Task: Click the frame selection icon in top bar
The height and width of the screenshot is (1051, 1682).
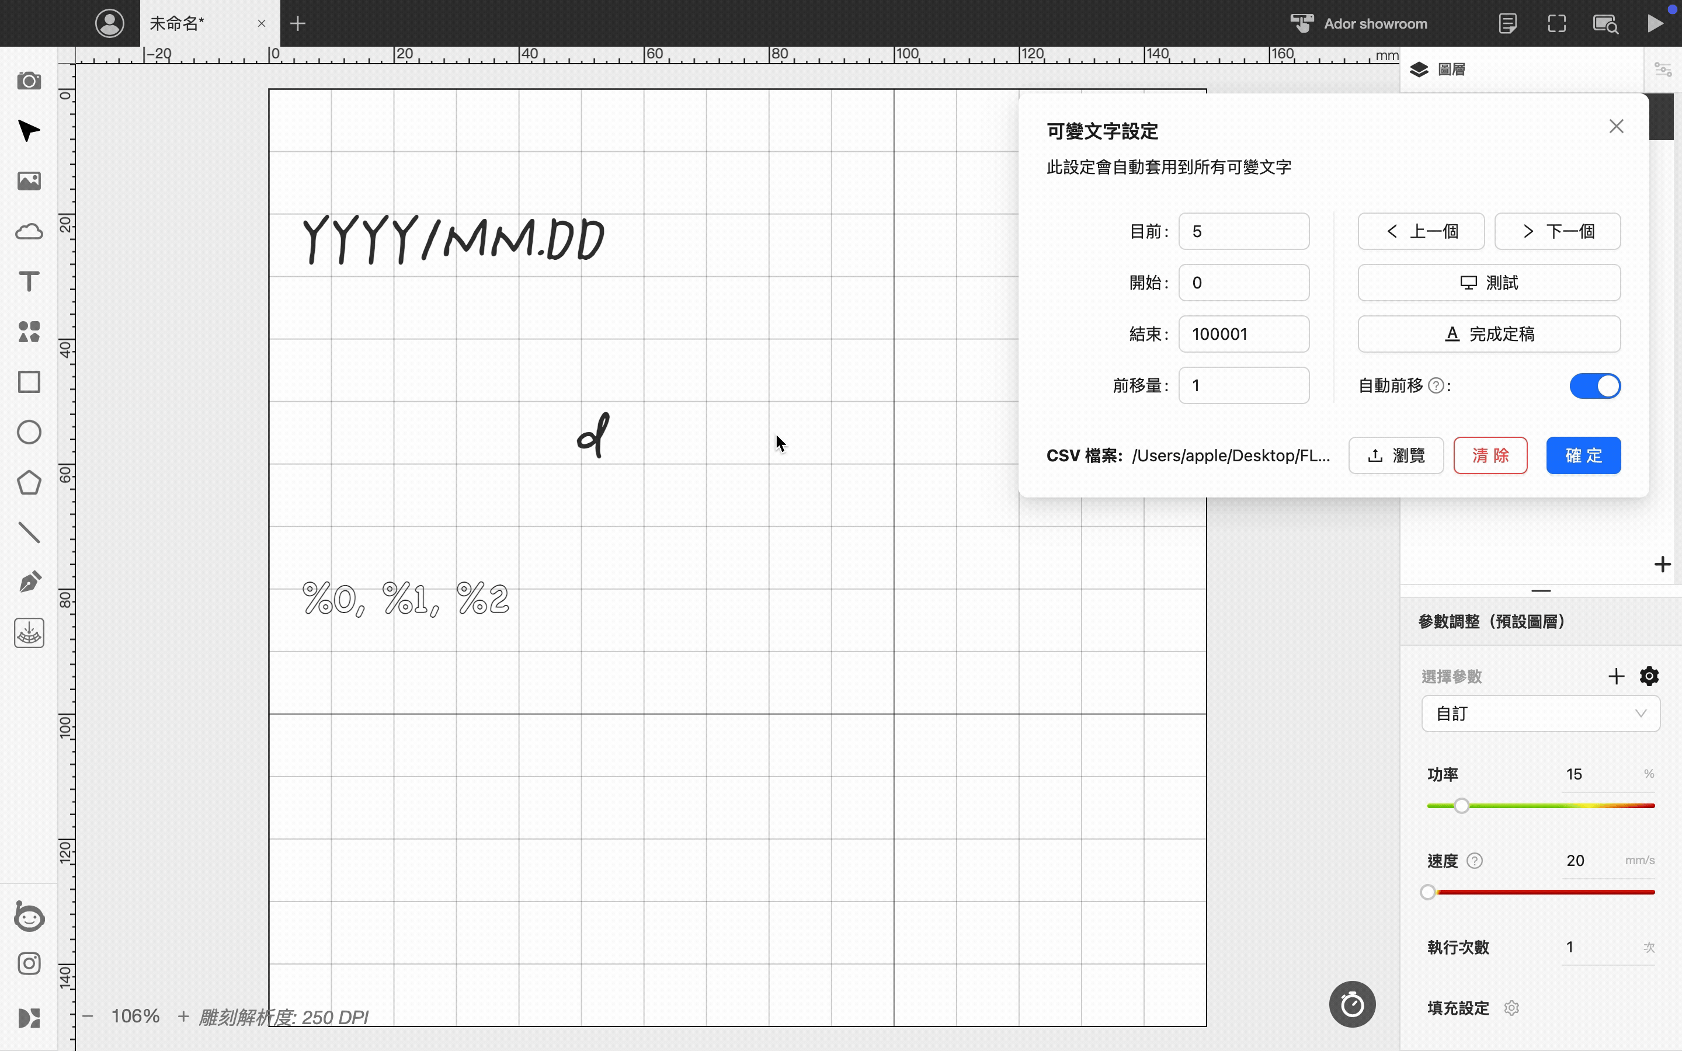Action: click(x=1557, y=23)
